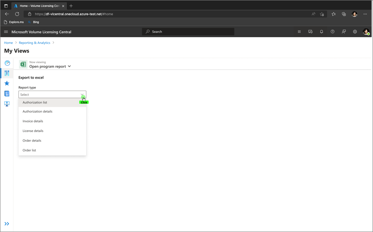
Task: Open browser ellipsis settings menu
Action: pos(365,14)
